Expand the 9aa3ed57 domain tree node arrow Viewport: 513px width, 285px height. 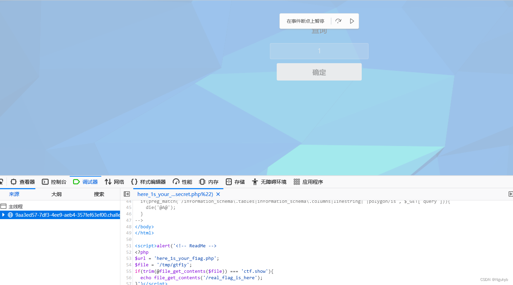3,215
